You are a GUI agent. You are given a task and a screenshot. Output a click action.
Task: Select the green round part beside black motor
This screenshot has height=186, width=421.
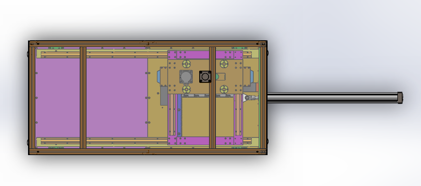point(217,77)
